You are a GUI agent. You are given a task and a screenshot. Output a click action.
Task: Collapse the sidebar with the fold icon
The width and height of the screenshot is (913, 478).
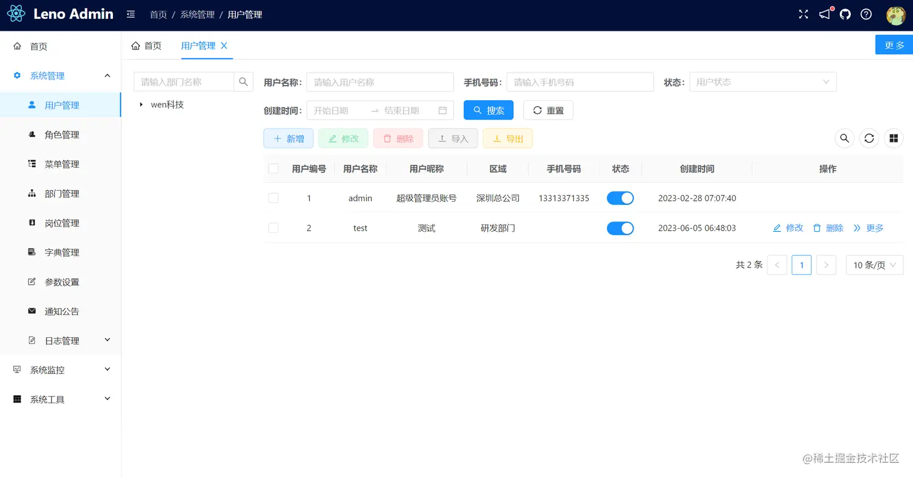coord(130,14)
